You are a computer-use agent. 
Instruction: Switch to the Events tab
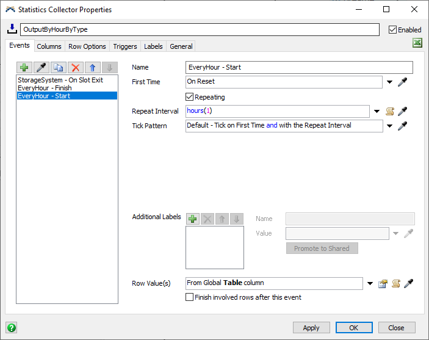click(20, 45)
